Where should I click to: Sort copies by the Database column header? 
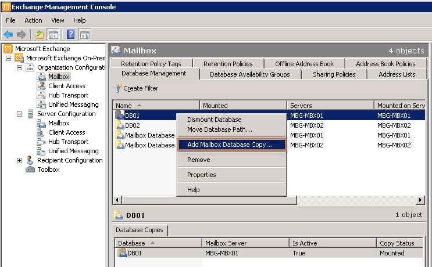[158, 243]
